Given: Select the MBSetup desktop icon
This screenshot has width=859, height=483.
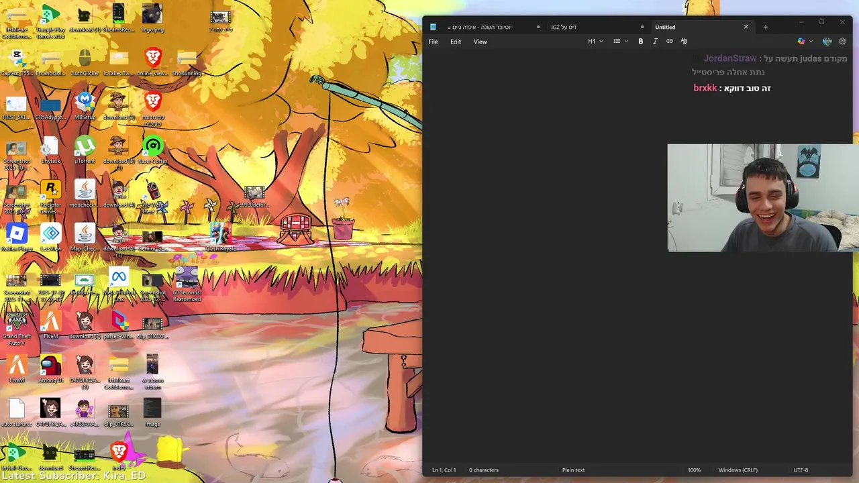Looking at the screenshot, I should [x=85, y=107].
